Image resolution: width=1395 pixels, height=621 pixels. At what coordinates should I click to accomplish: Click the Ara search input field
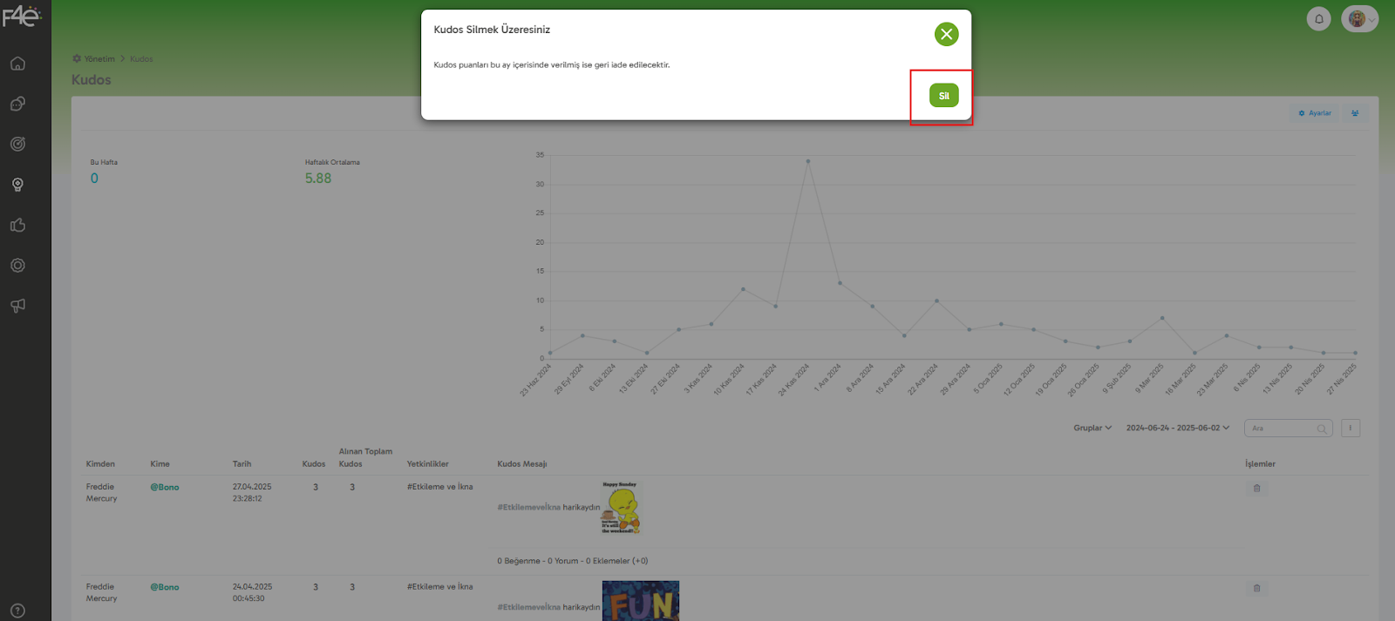pyautogui.click(x=1283, y=429)
